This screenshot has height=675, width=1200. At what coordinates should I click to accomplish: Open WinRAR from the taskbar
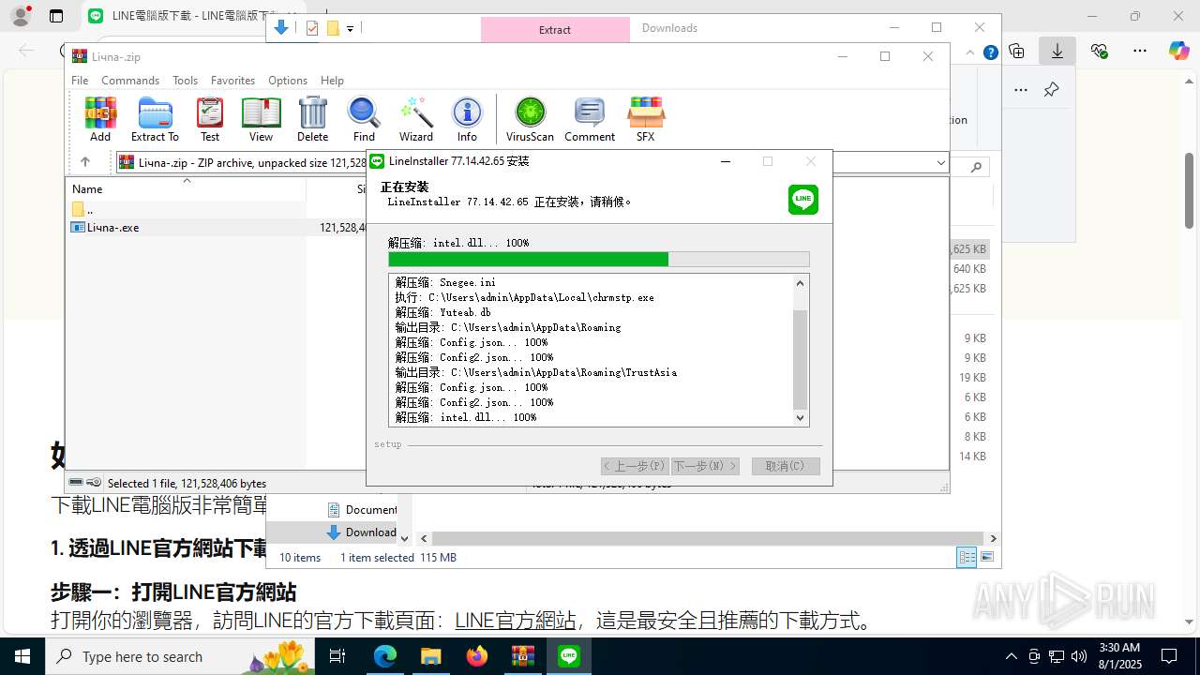tap(523, 656)
